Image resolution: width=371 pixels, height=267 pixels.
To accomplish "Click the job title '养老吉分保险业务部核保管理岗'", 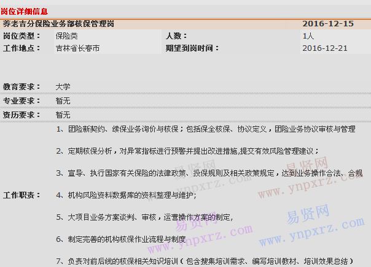I will (x=58, y=24).
